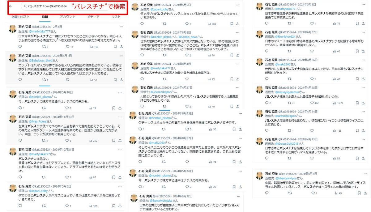
Task: Go back using the arrow beside search box
Action: pos(11,6)
